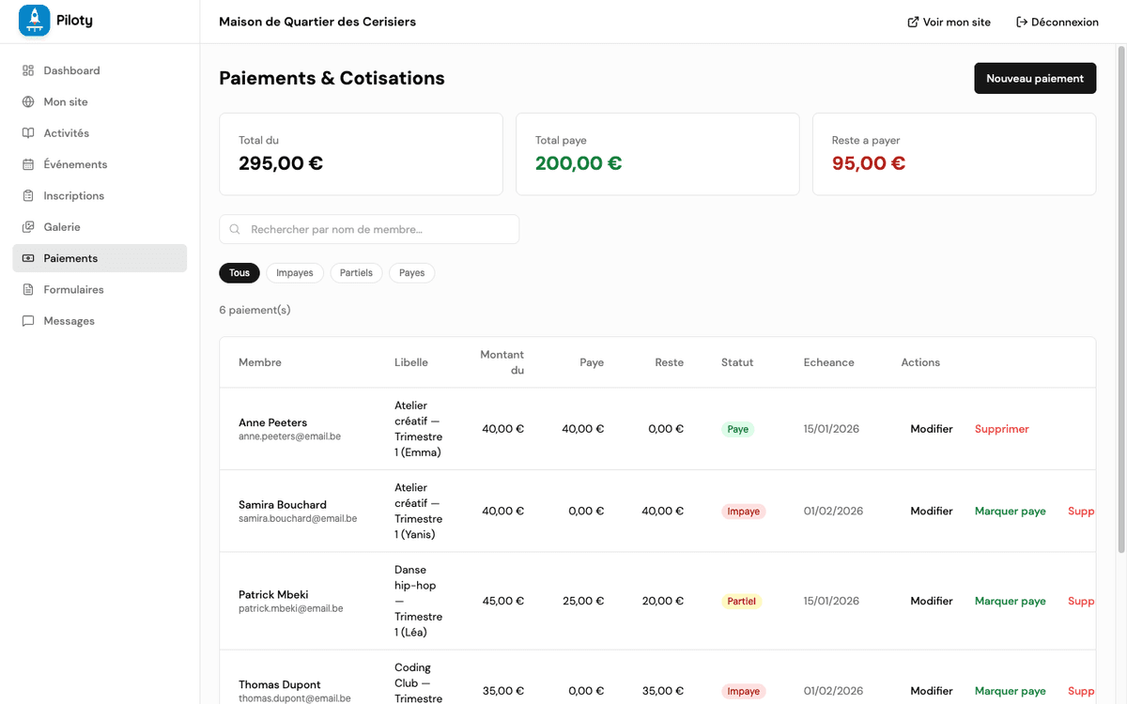
Task: Click Marquer paye for Samira Bouchard
Action: 1010,511
